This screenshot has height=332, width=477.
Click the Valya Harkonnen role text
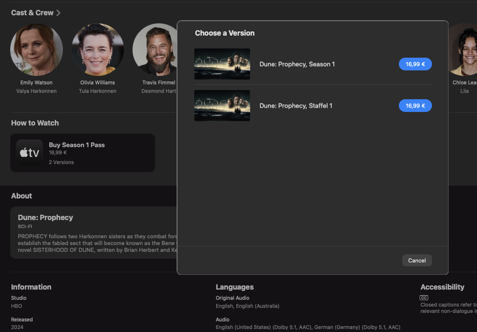click(37, 91)
